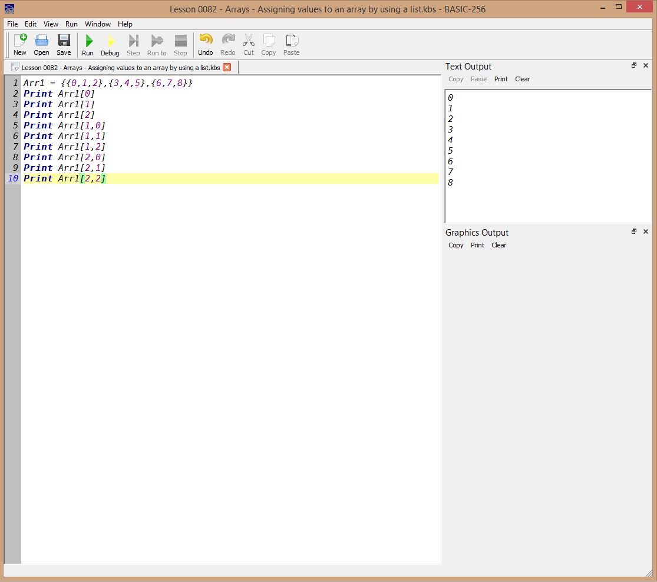The image size is (657, 582).
Task: Click Paste in Text Output panel
Action: (x=478, y=79)
